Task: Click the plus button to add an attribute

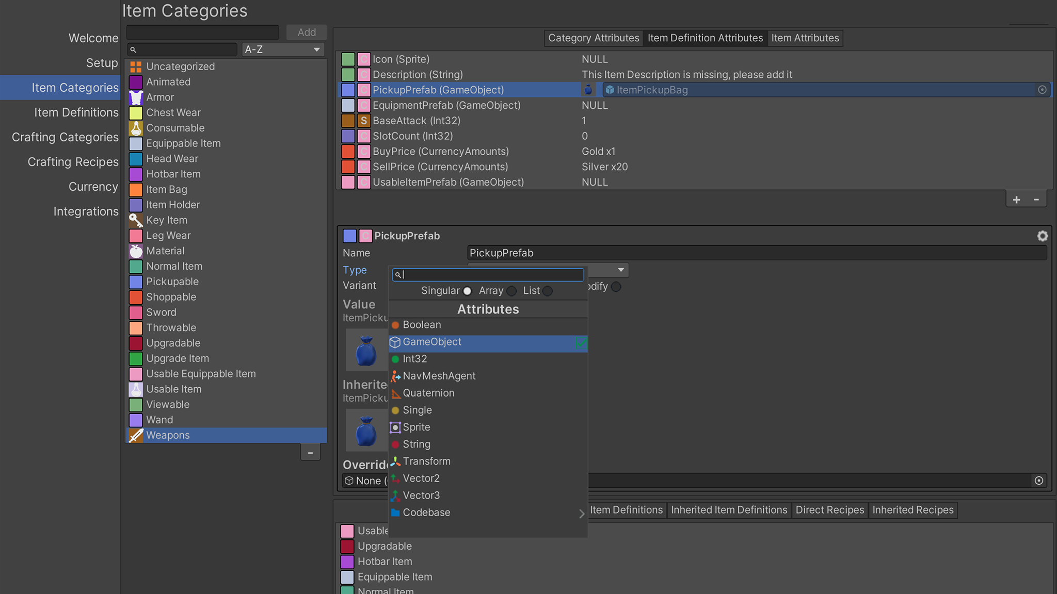Action: pyautogui.click(x=1016, y=199)
